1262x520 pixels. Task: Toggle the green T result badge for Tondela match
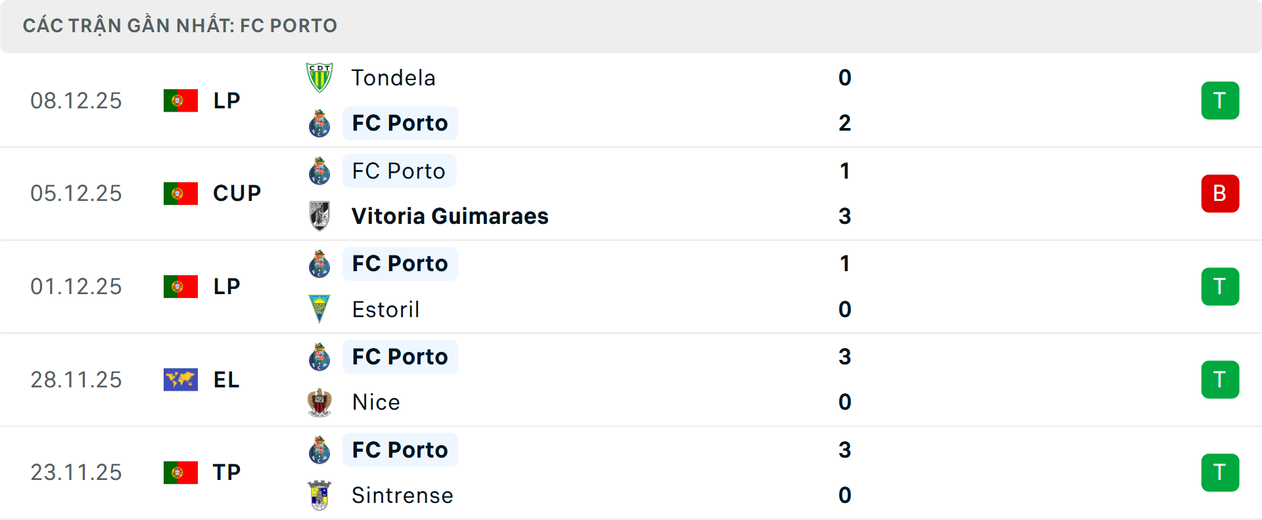point(1221,100)
